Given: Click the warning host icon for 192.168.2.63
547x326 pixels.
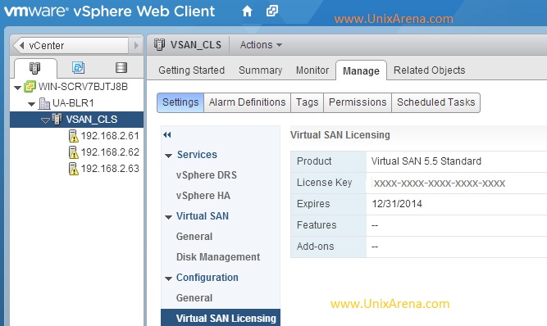Looking at the screenshot, I should (73, 169).
